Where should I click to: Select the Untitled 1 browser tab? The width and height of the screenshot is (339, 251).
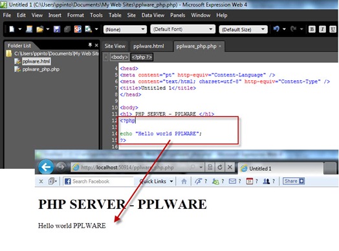pos(281,168)
